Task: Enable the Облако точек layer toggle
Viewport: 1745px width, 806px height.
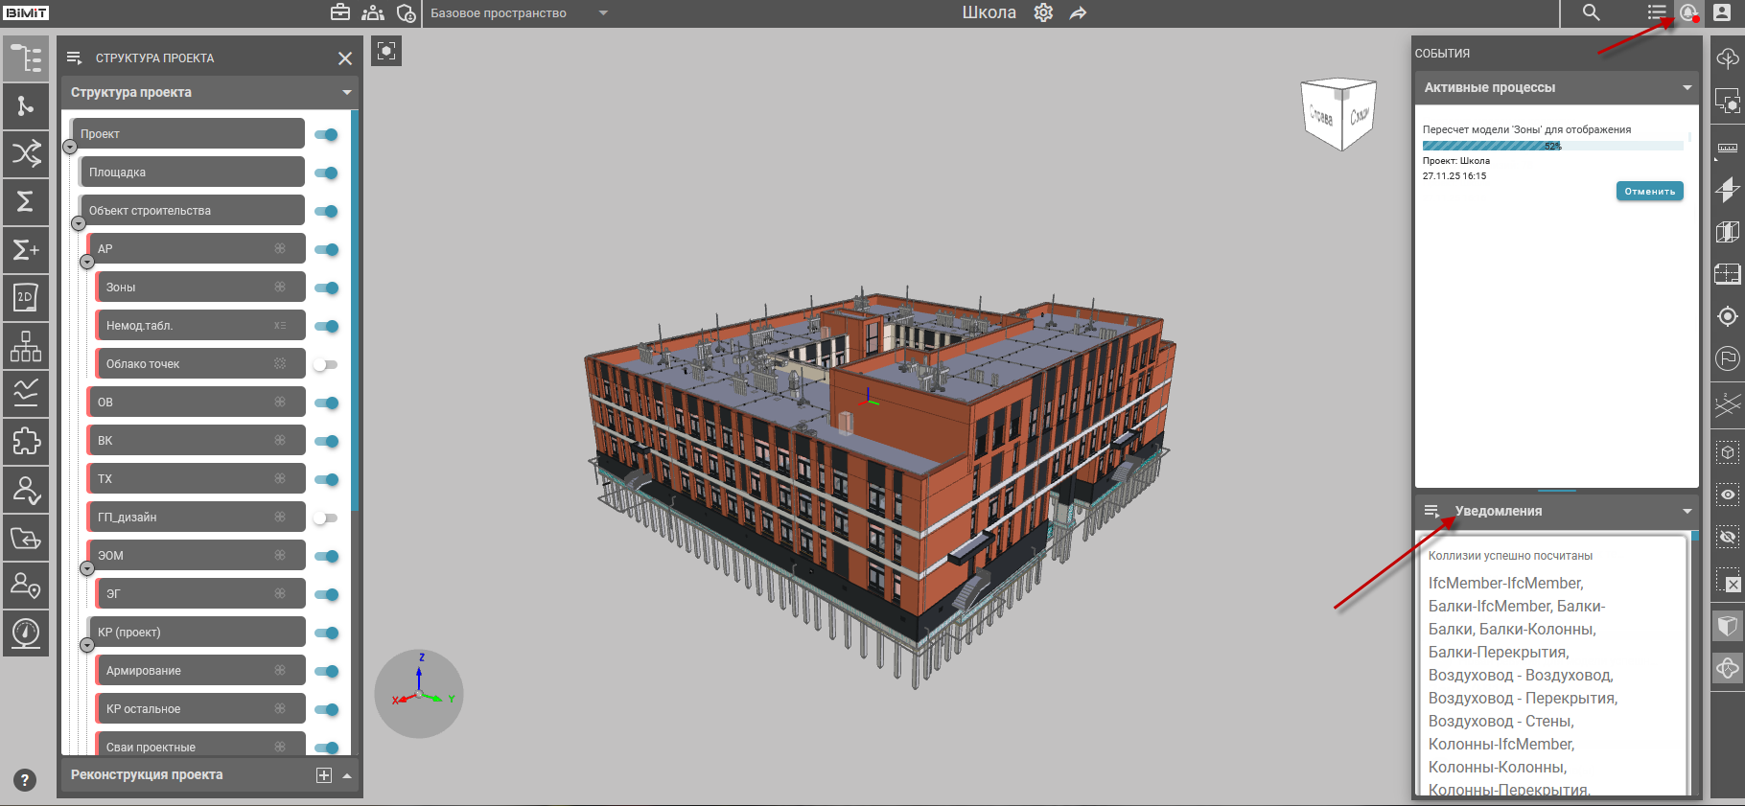Action: (326, 364)
